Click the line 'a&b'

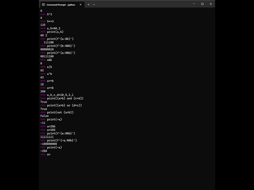[46, 60]
